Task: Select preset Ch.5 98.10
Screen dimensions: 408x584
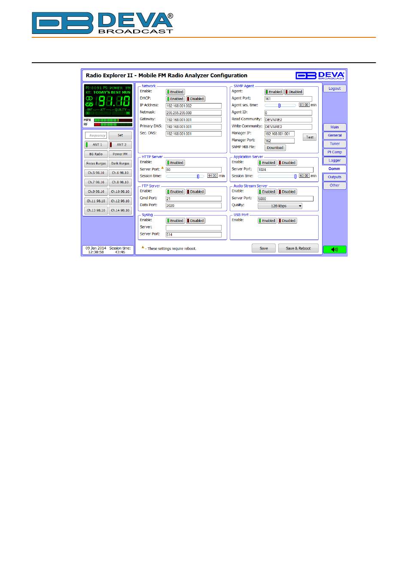Action: pos(96,173)
